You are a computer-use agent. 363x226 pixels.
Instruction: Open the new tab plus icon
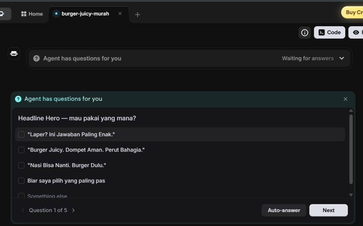(138, 15)
